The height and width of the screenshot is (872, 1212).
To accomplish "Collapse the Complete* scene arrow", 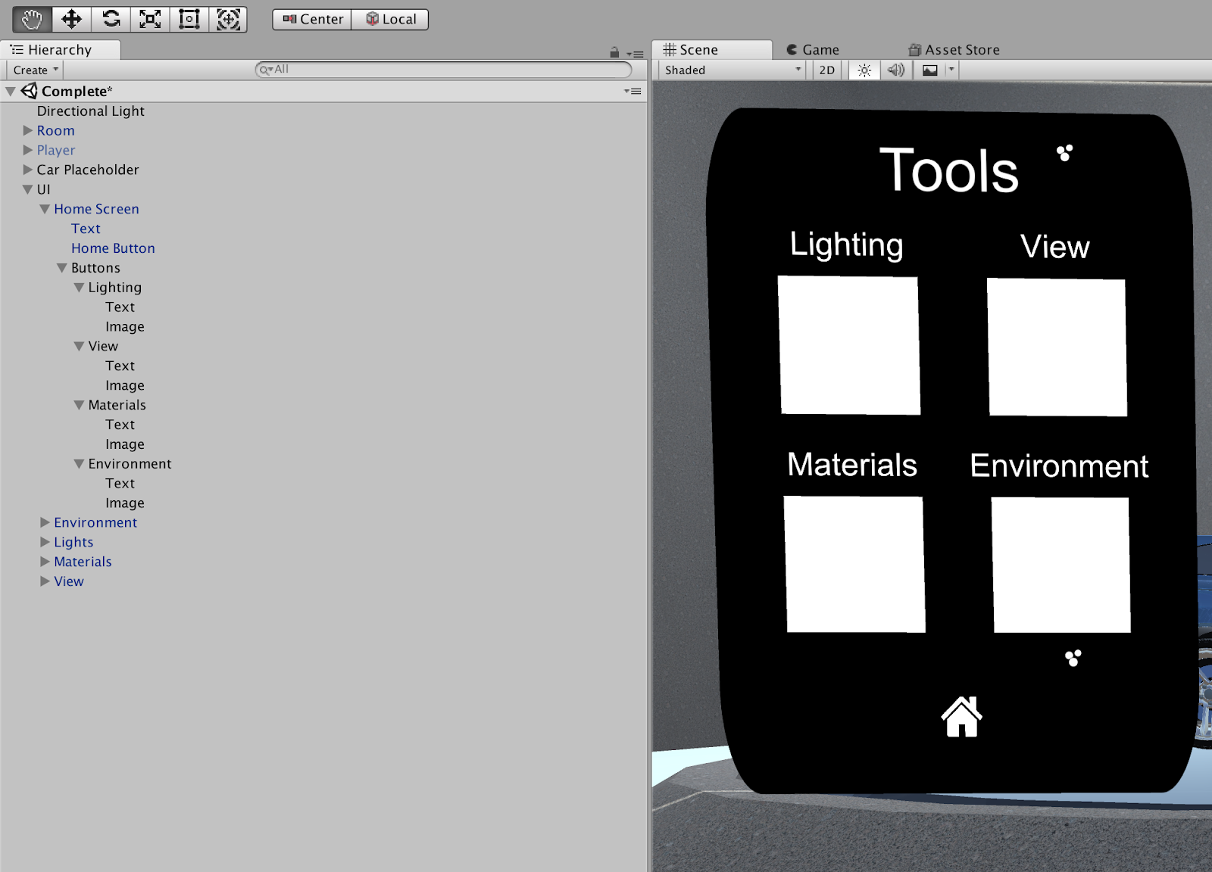I will pos(11,92).
